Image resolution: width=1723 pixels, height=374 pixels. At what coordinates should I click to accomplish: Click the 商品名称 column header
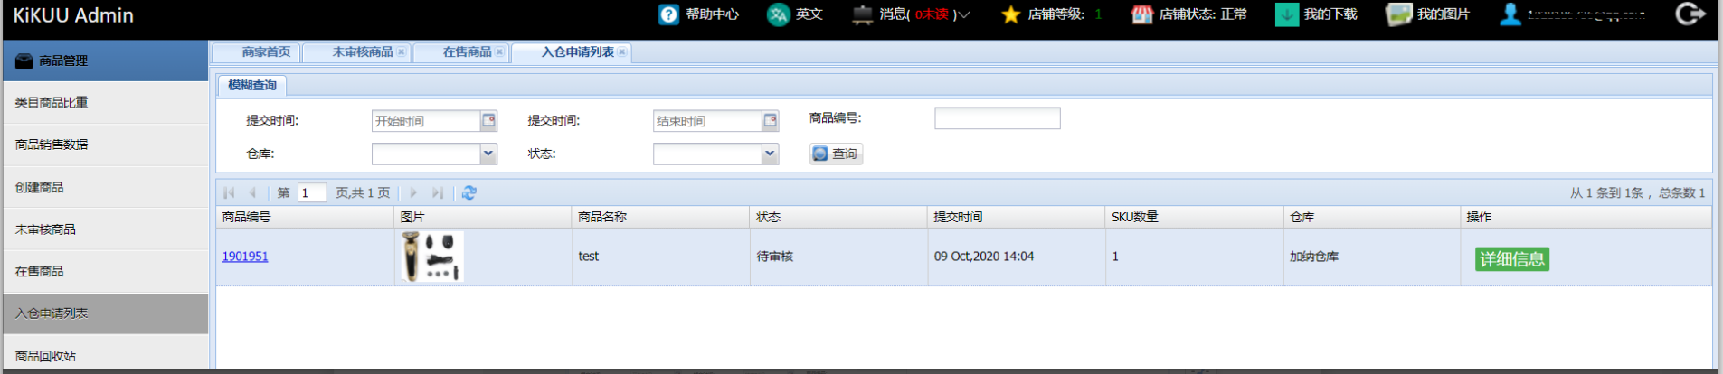point(661,217)
